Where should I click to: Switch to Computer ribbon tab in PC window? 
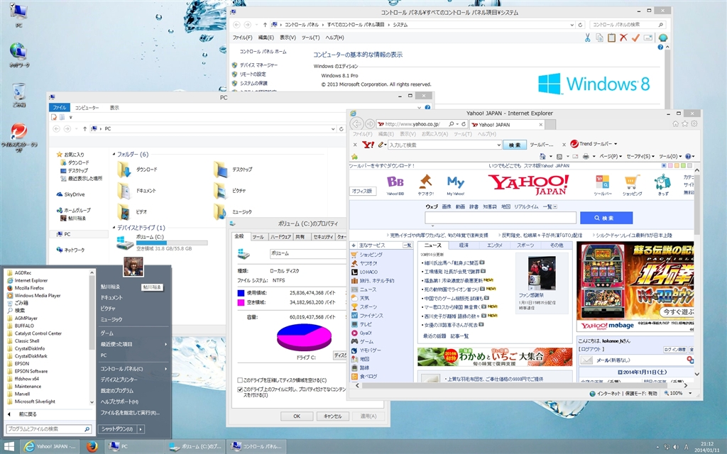pos(87,108)
